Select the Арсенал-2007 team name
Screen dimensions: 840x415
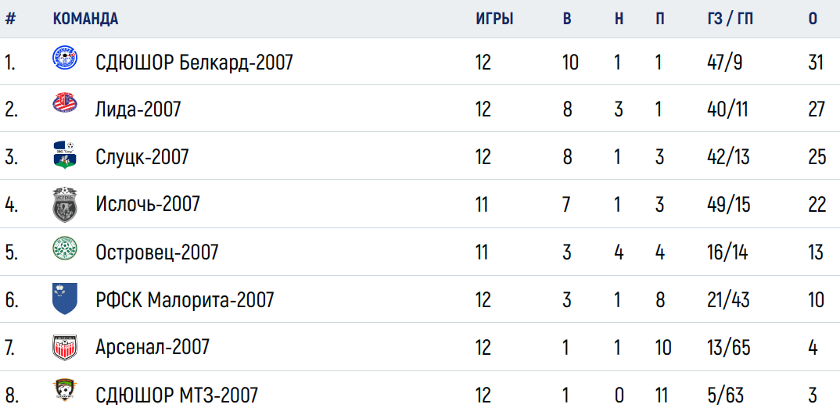point(153,347)
